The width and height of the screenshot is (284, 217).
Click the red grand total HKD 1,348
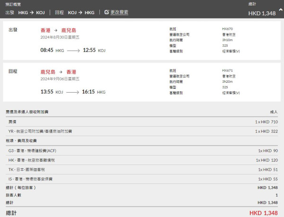pyautogui.click(x=264, y=213)
